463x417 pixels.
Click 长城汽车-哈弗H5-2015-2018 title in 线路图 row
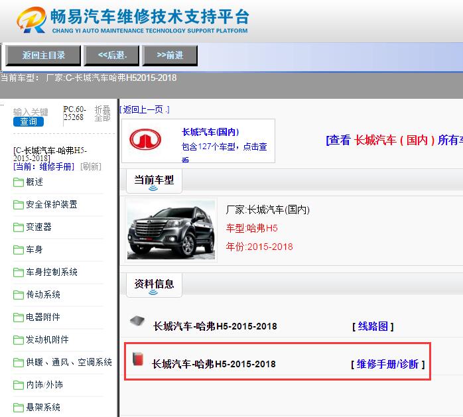click(215, 326)
